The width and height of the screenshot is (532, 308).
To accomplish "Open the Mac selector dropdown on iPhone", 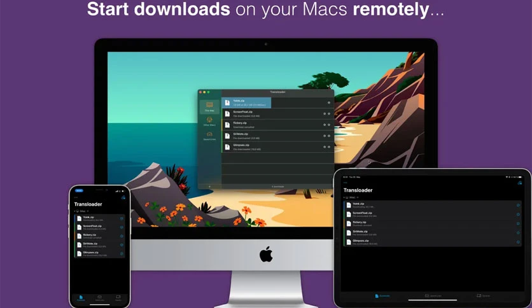I will (x=81, y=211).
